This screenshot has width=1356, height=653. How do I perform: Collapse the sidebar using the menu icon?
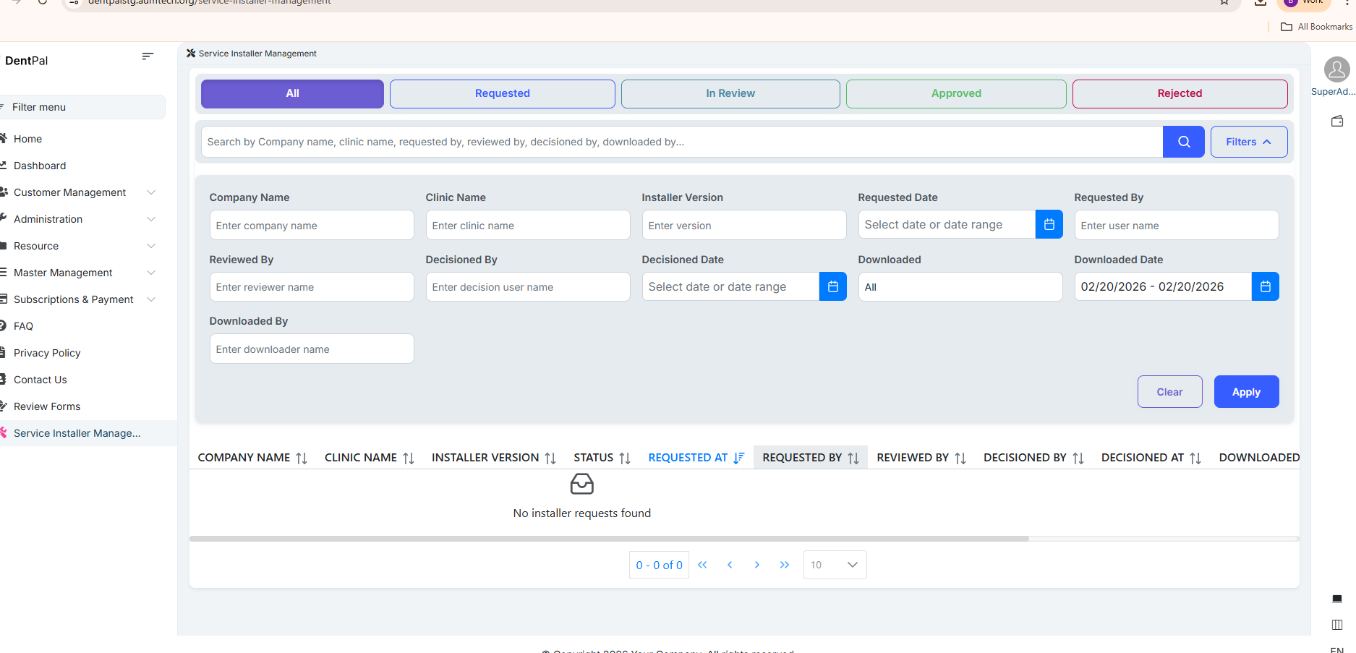tap(148, 56)
